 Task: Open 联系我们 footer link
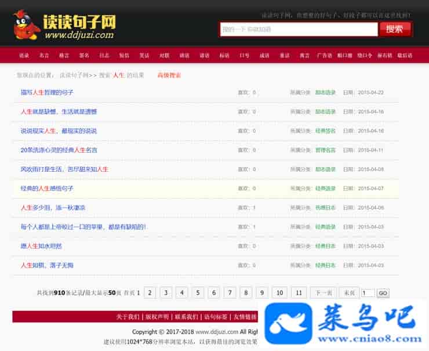(186, 317)
